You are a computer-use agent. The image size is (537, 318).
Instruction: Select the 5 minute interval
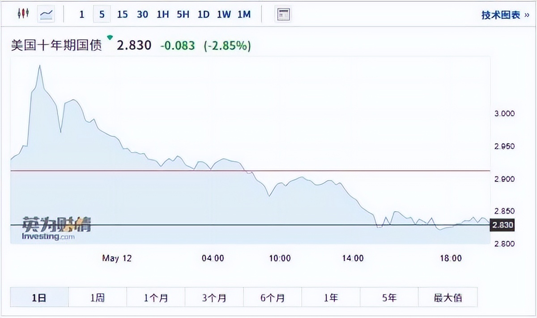[102, 14]
